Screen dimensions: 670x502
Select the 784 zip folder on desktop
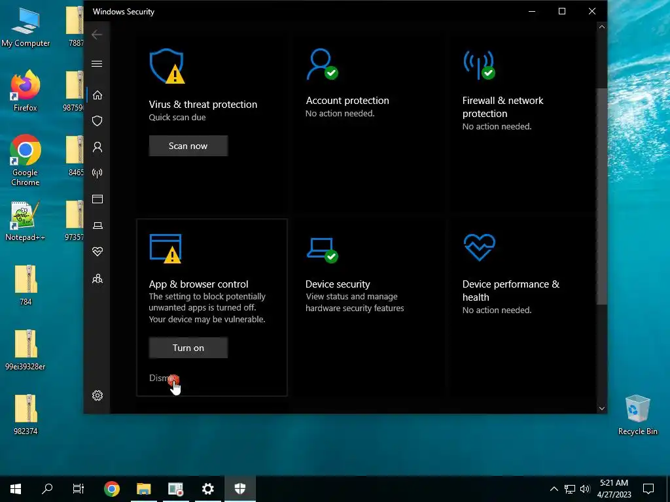(26, 285)
